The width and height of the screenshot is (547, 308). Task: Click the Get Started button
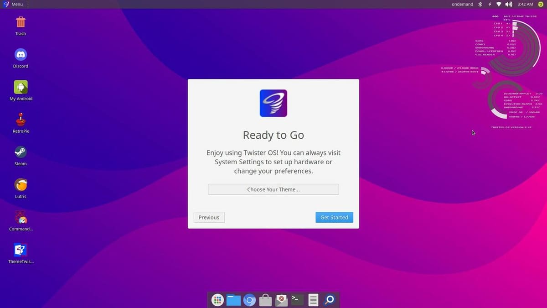334,217
